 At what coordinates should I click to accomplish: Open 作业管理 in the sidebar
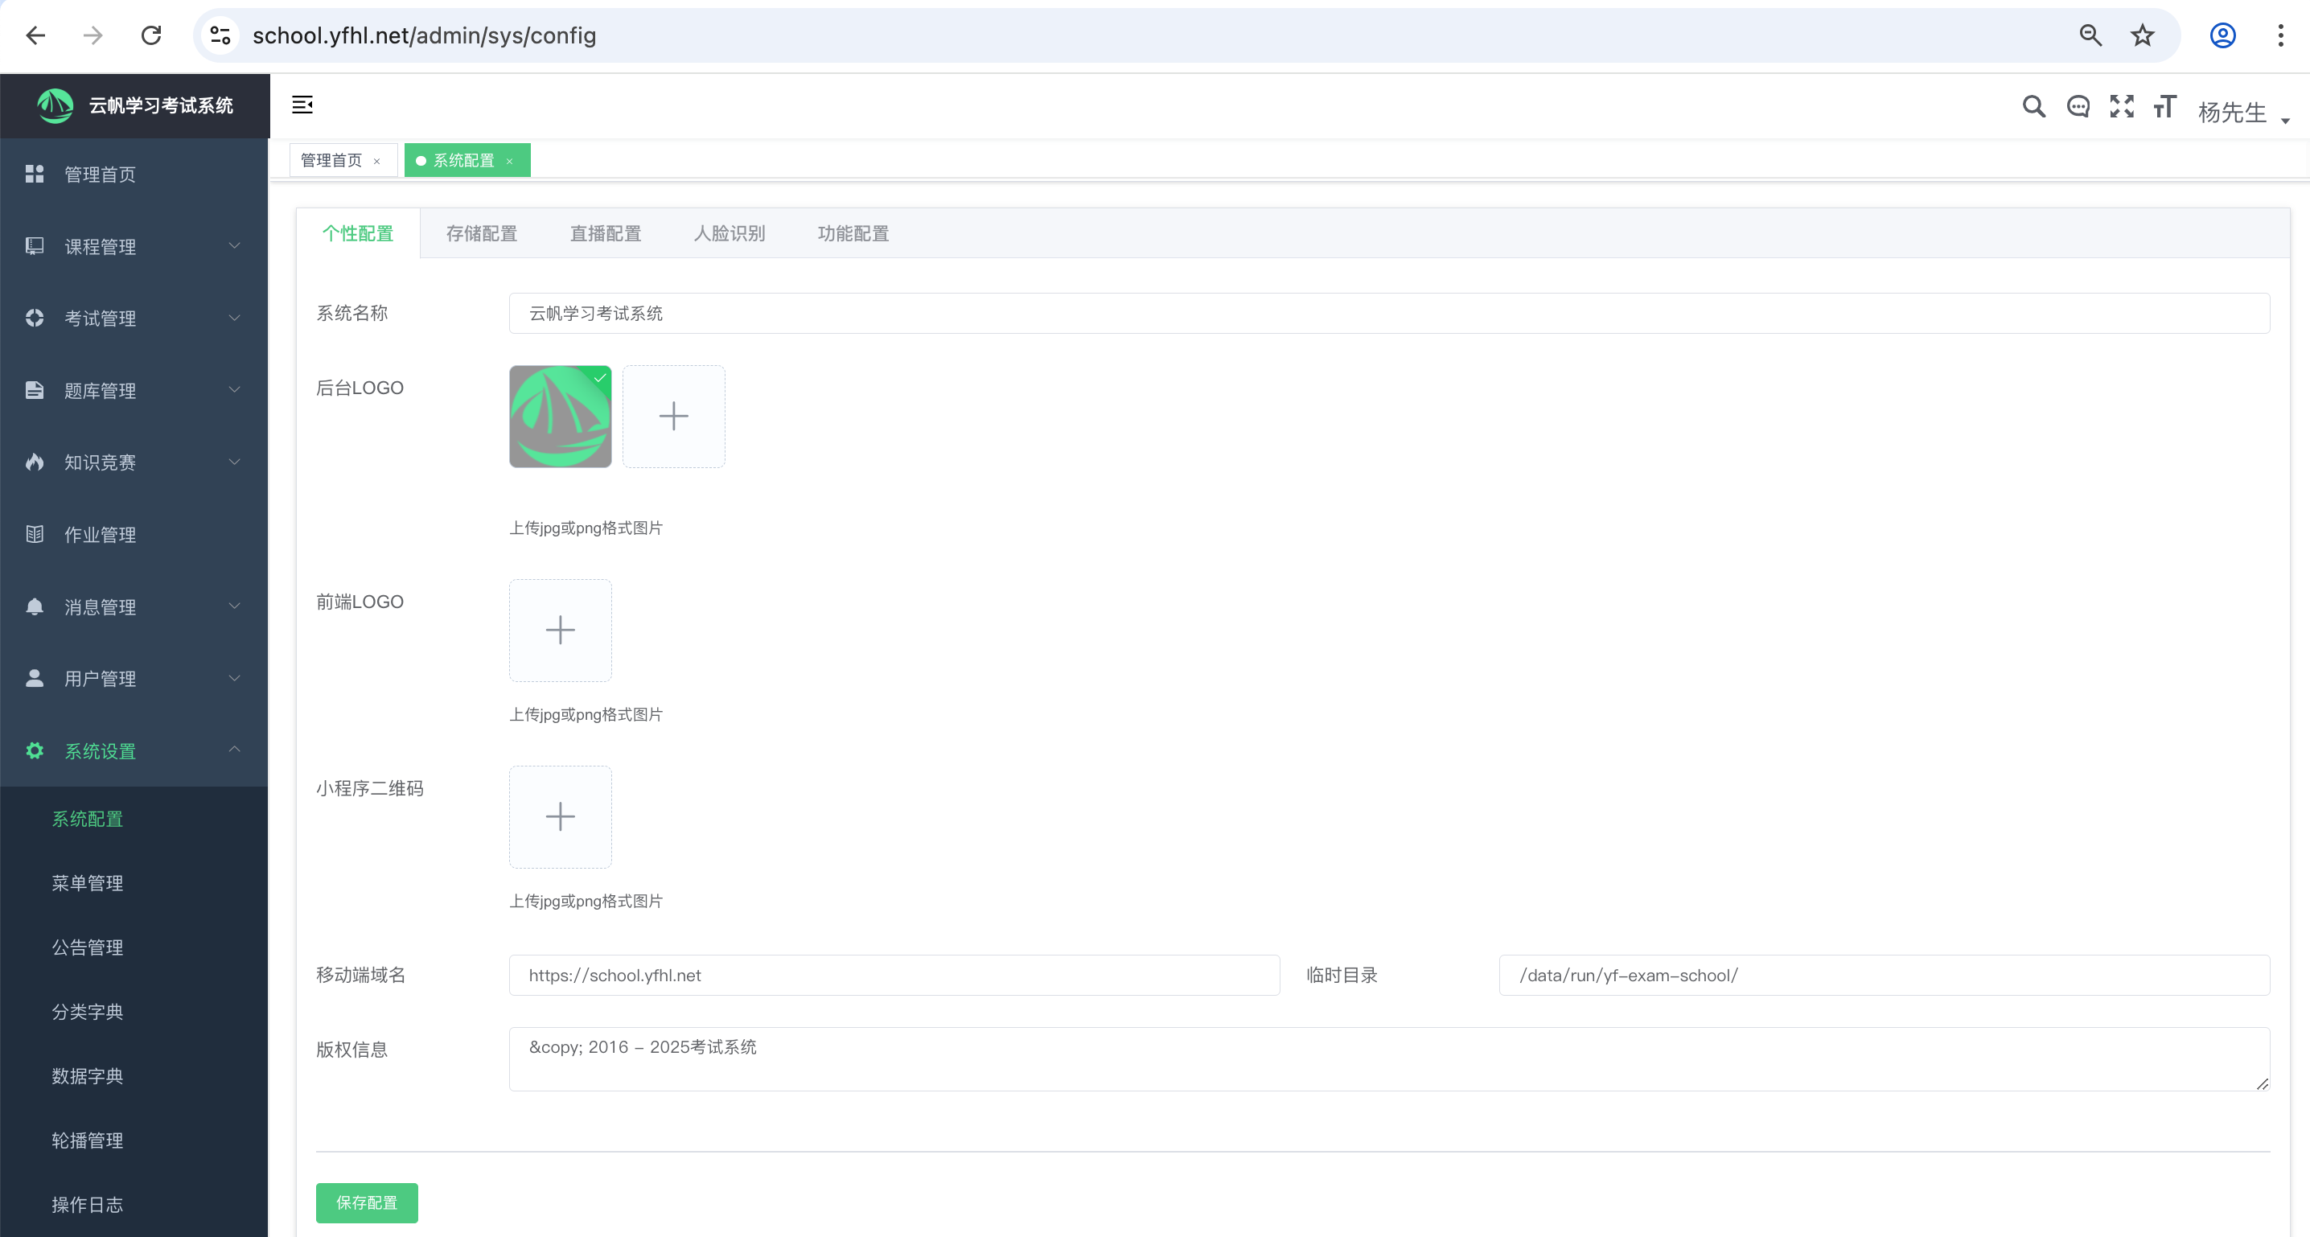pos(134,535)
